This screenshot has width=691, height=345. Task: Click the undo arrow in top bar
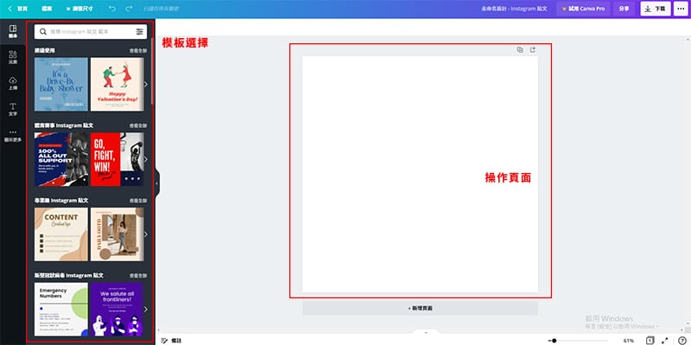[x=112, y=9]
